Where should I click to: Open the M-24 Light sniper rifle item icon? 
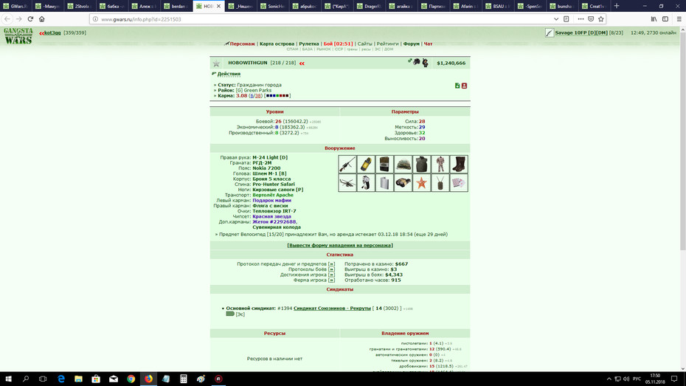(347, 164)
